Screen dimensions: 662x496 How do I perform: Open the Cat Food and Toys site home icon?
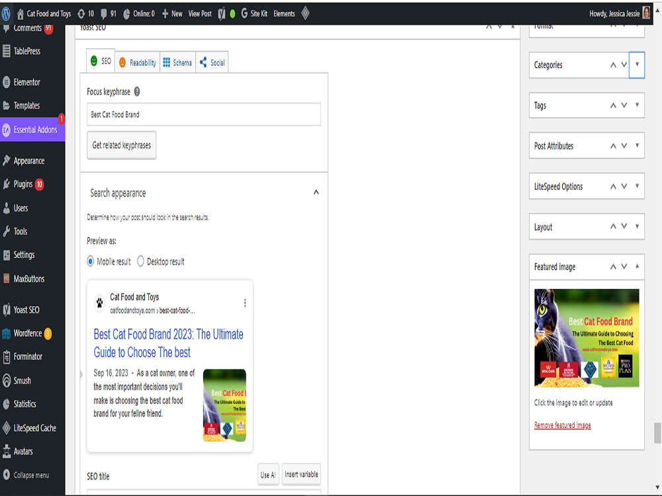pyautogui.click(x=21, y=13)
